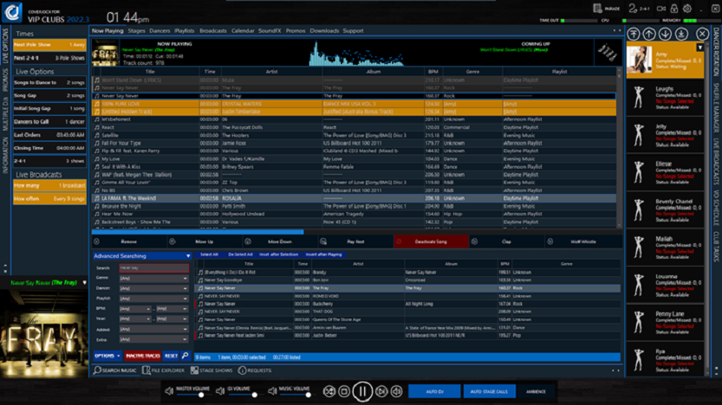Expand now playing track title dropdown
The height and width of the screenshot is (405, 722).
point(85,283)
